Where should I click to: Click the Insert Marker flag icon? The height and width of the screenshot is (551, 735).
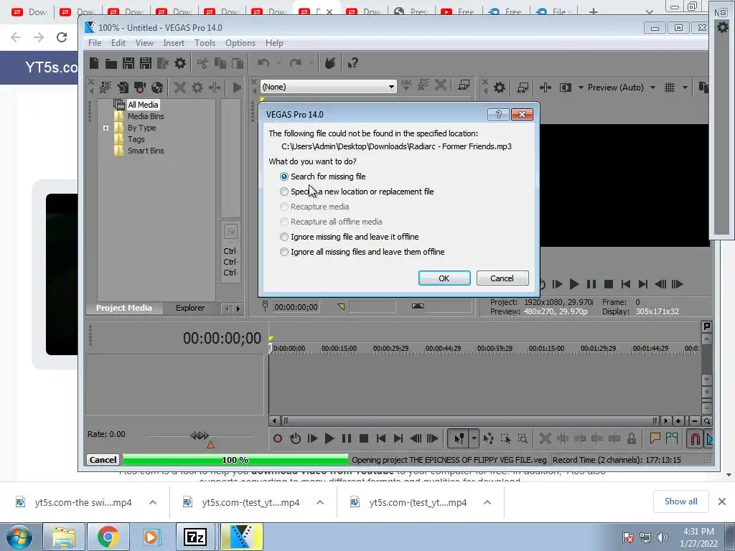click(655, 438)
